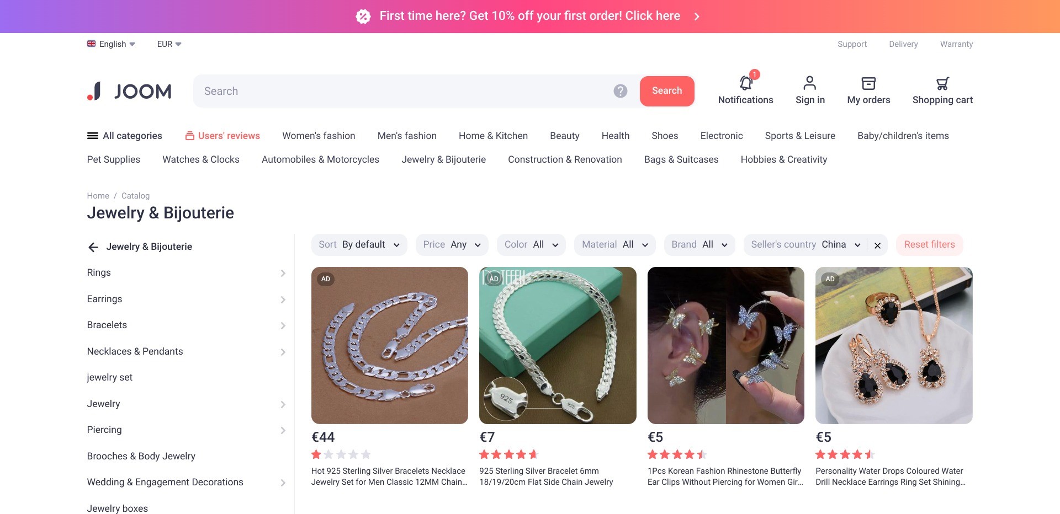Click the search help question mark

(621, 91)
